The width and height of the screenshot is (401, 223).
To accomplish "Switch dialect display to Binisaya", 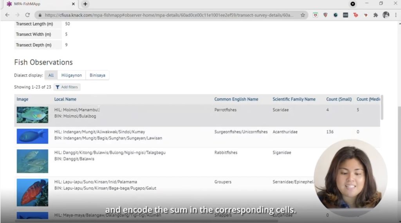I will pos(97,75).
